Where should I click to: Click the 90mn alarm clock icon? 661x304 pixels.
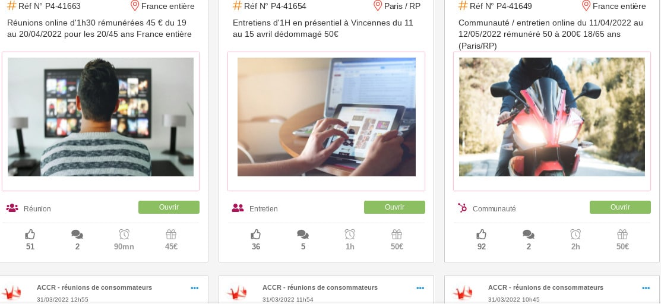tap(124, 234)
